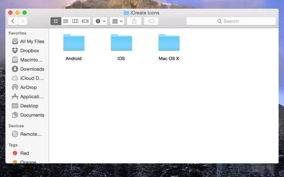The image size is (284, 177).
Task: Click the Share toolbar button
Action: [134, 21]
